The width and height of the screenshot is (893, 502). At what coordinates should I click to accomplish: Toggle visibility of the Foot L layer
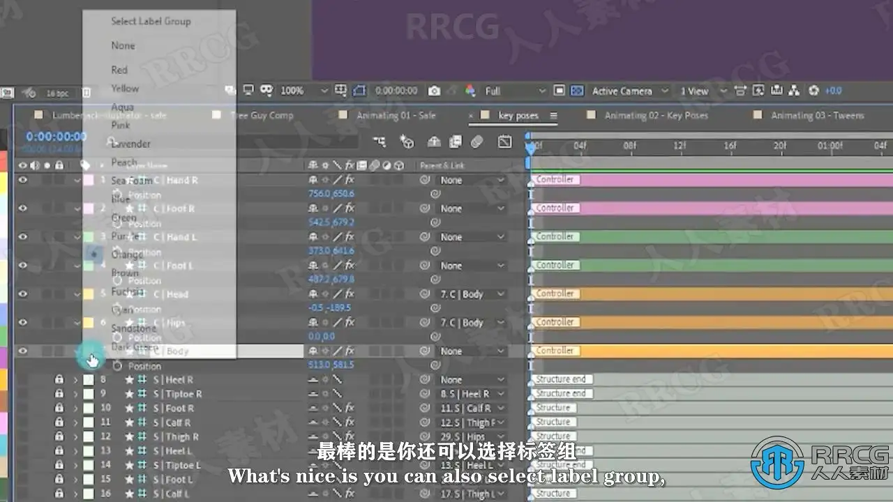[23, 266]
